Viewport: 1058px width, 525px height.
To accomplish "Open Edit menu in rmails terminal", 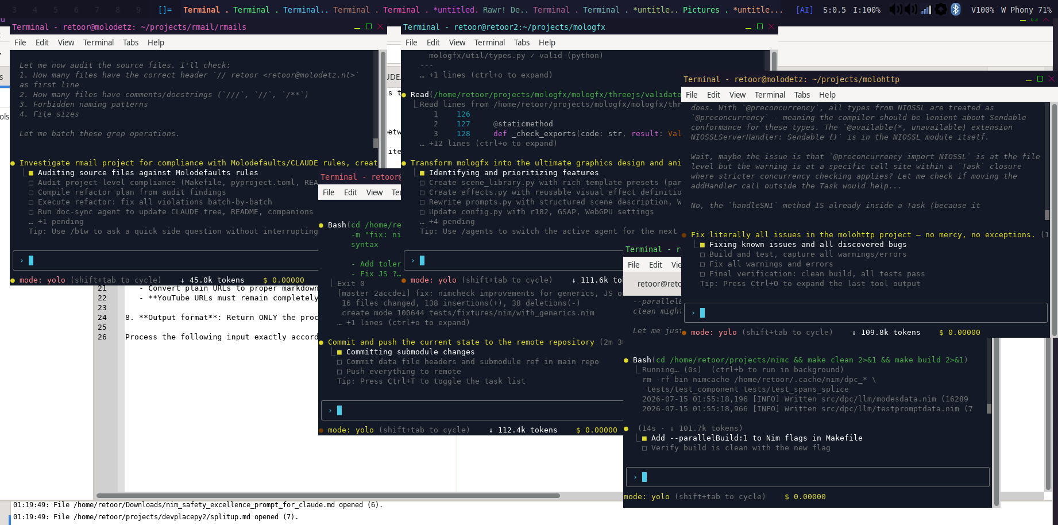I will click(42, 43).
